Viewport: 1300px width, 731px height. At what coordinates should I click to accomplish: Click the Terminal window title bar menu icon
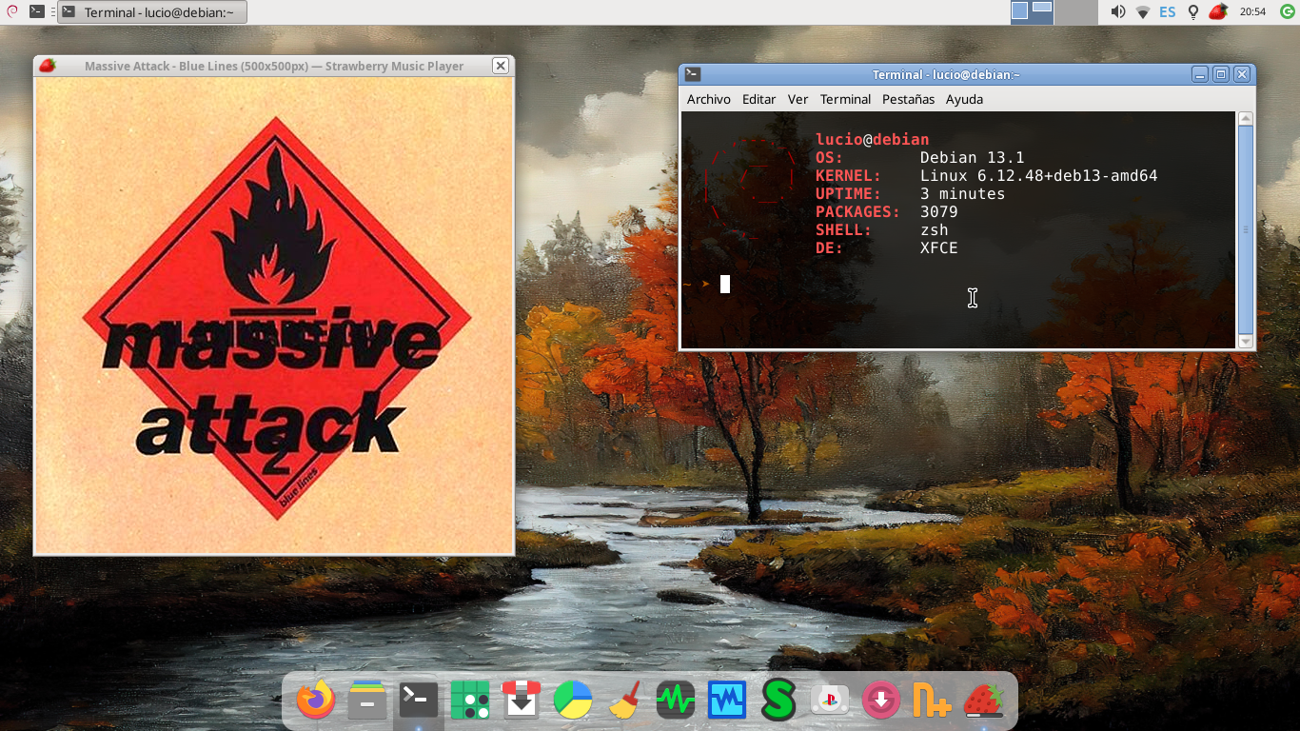point(693,74)
